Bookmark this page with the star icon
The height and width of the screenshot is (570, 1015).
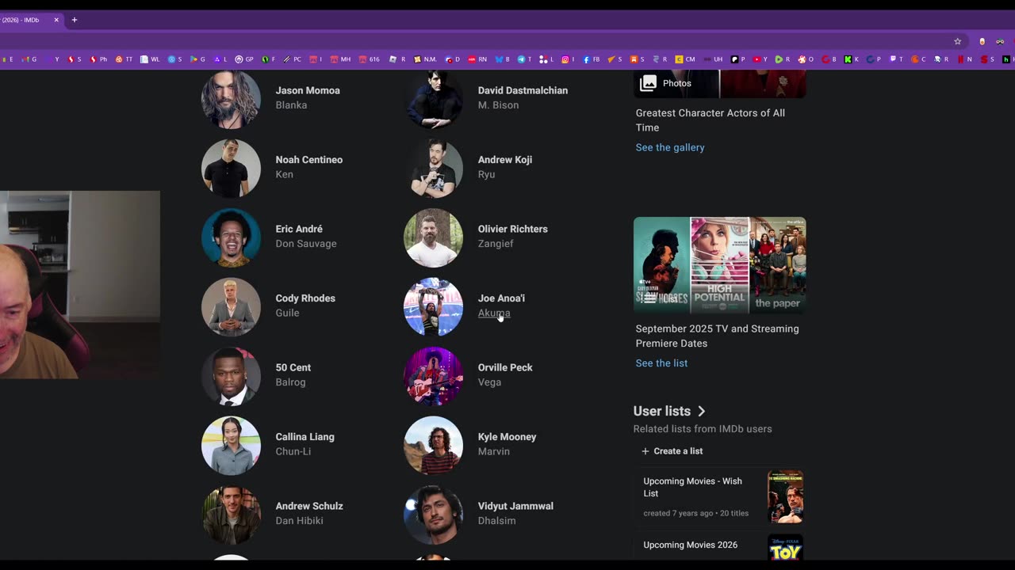click(x=957, y=41)
